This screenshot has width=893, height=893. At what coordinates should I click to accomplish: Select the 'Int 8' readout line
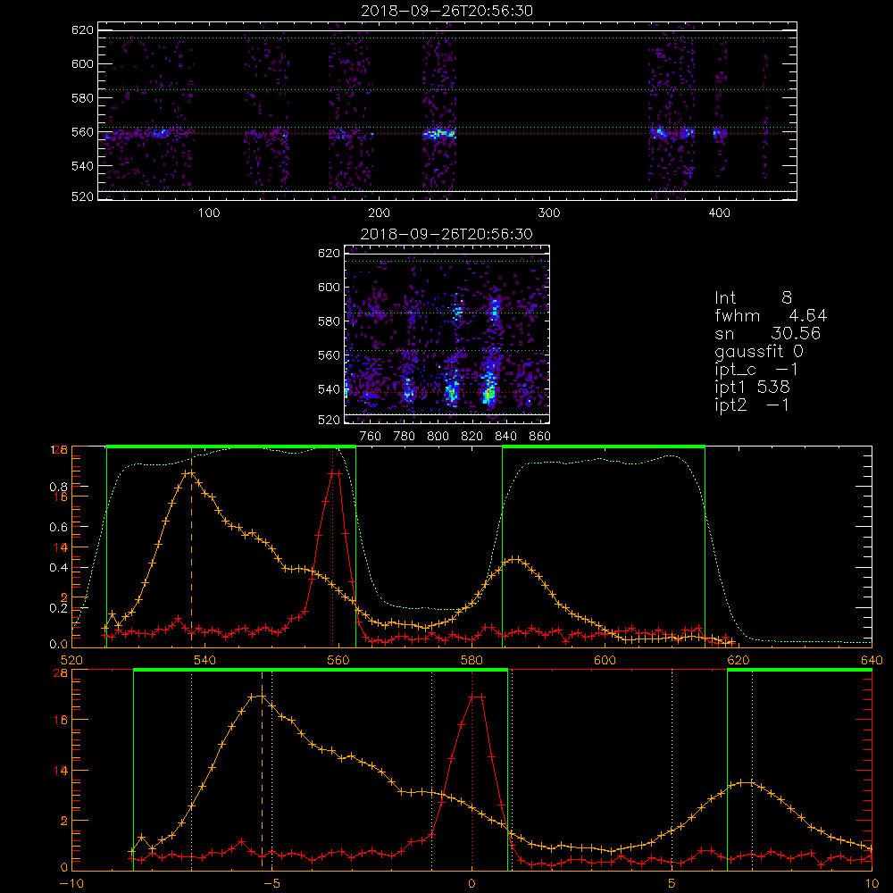[x=753, y=298]
